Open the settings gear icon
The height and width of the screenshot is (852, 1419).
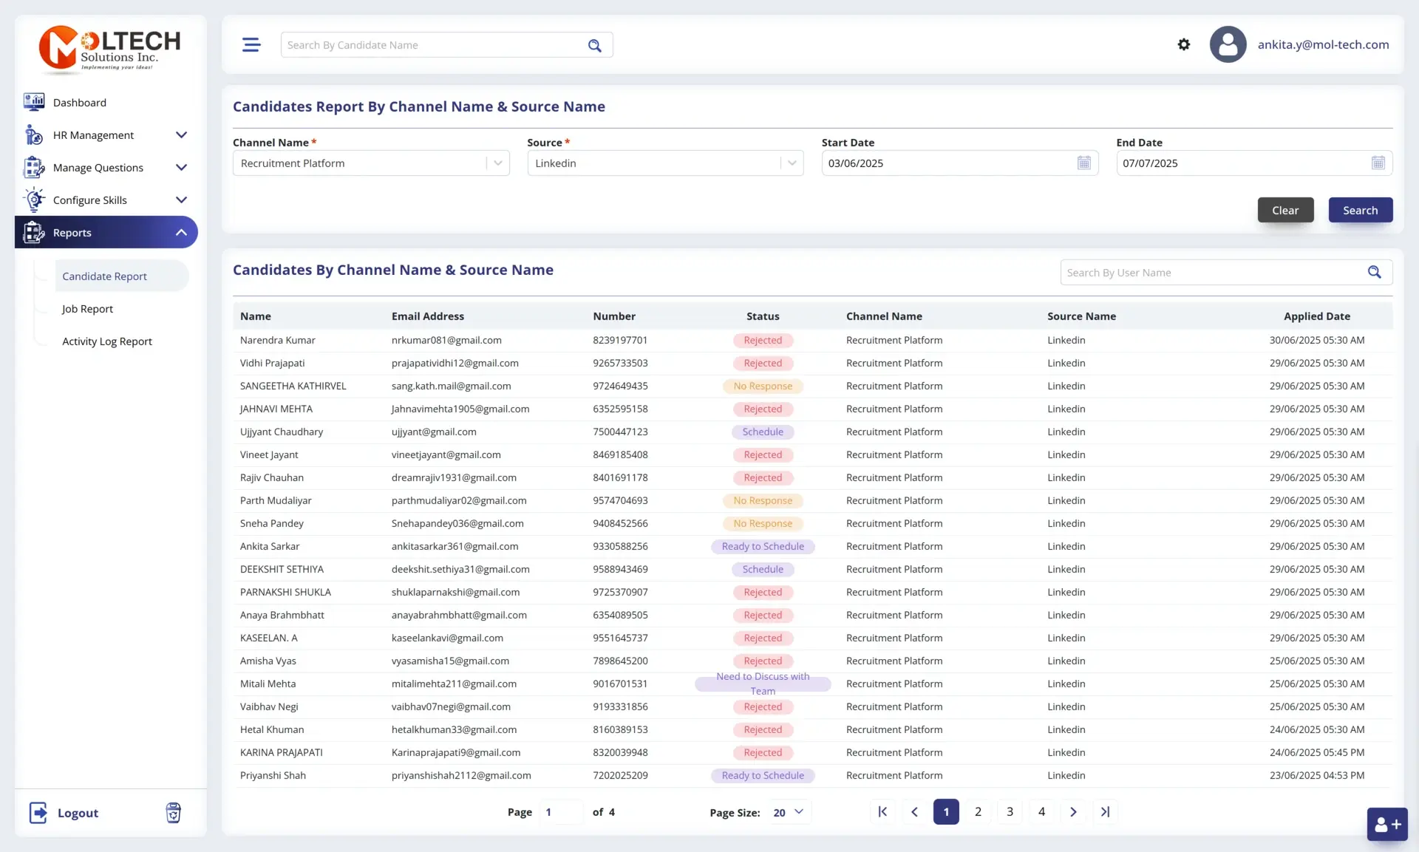click(x=1184, y=45)
